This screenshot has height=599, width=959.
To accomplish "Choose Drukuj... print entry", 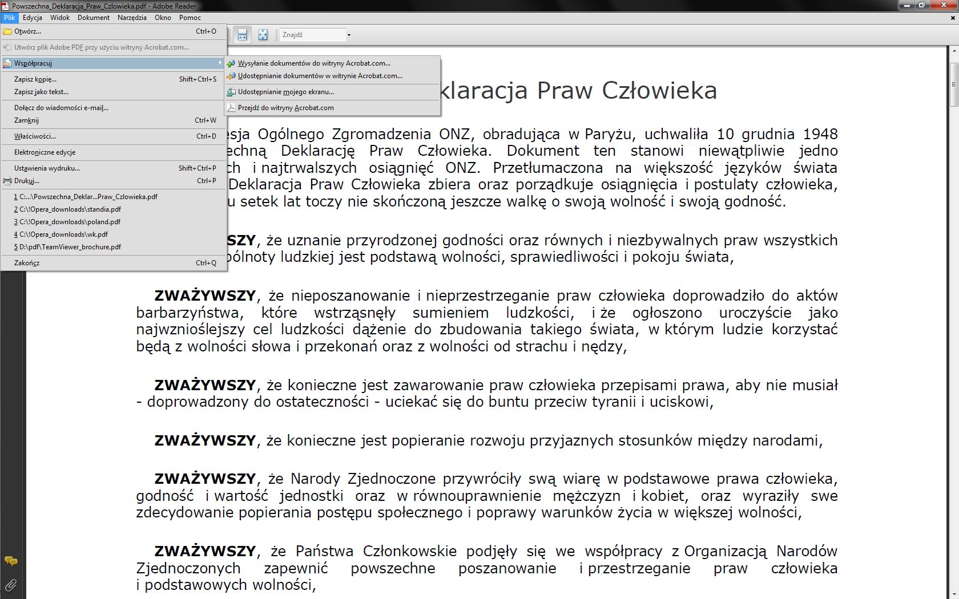I will [114, 181].
